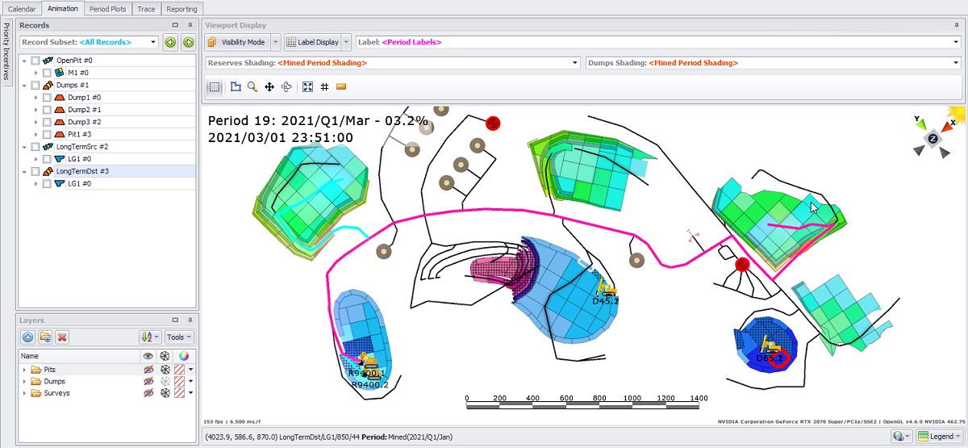Click the color wheel column header icon
This screenshot has width=968, height=448.
(x=184, y=355)
